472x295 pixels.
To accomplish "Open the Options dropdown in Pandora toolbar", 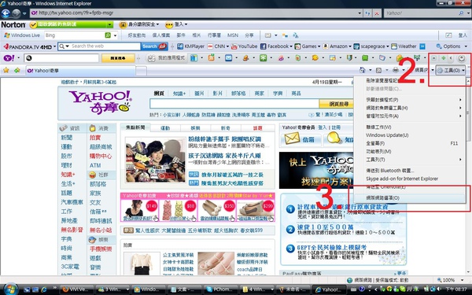I will tap(452, 46).
